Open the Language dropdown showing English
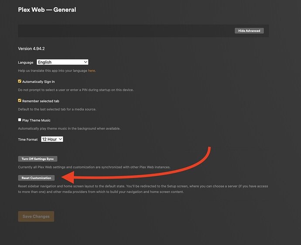The height and width of the screenshot is (245, 301). click(x=62, y=62)
